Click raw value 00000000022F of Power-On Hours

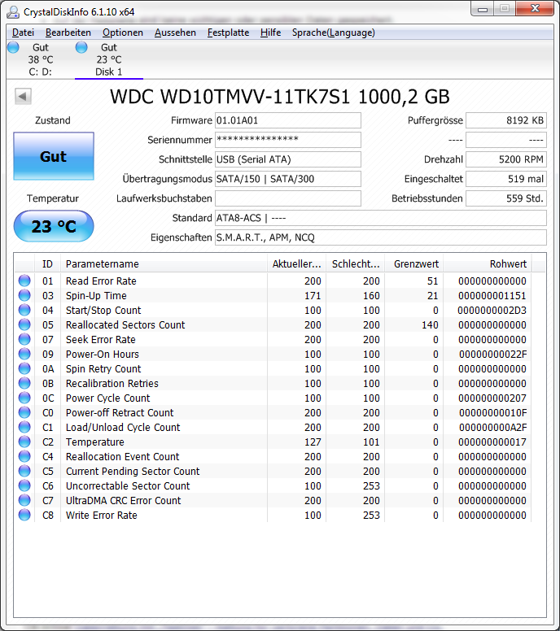click(x=492, y=355)
